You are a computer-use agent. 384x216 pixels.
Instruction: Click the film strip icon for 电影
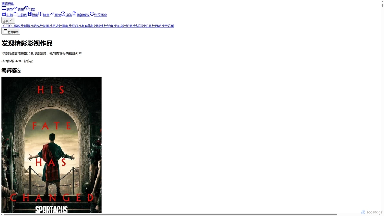[x=4, y=14]
